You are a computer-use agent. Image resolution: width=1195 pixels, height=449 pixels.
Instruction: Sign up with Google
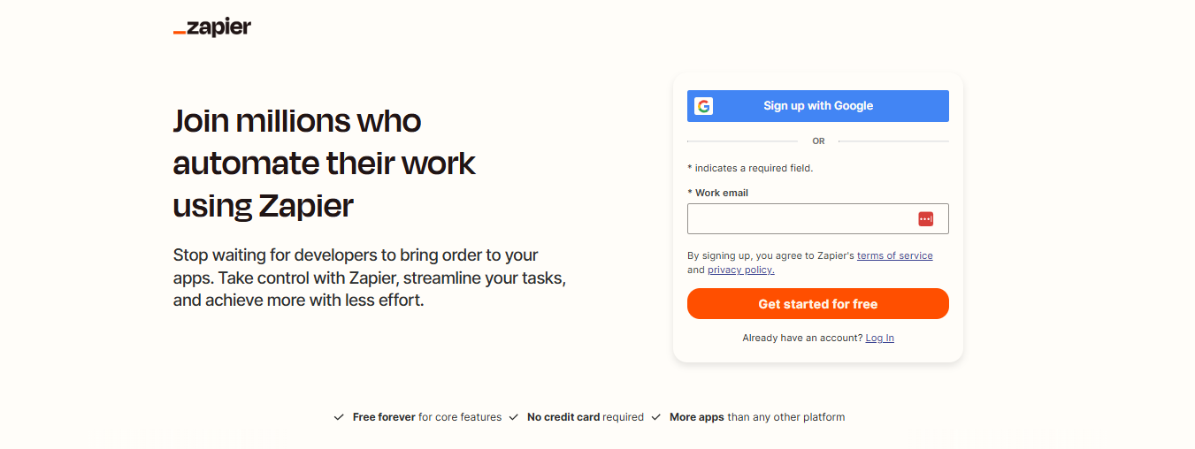[818, 106]
